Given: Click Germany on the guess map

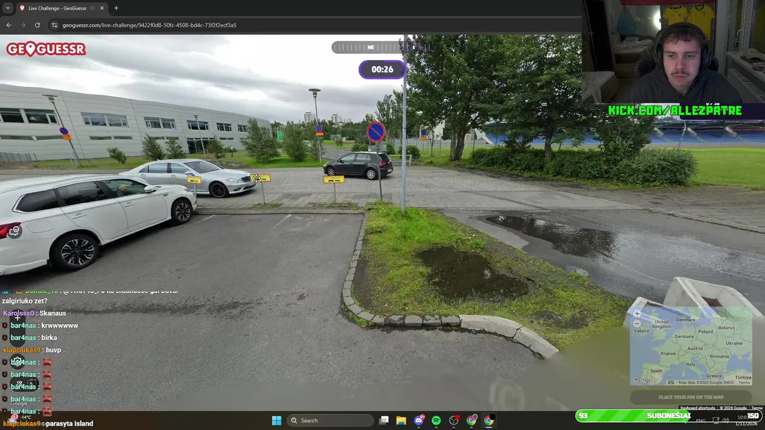Looking at the screenshot, I should coord(684,336).
